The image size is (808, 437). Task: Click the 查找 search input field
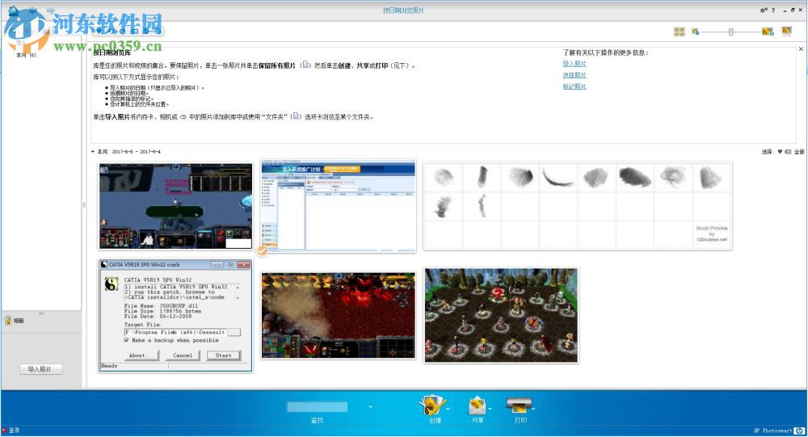tap(317, 407)
